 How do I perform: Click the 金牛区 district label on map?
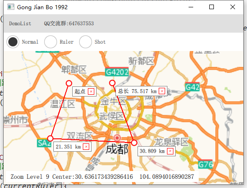[113, 101]
